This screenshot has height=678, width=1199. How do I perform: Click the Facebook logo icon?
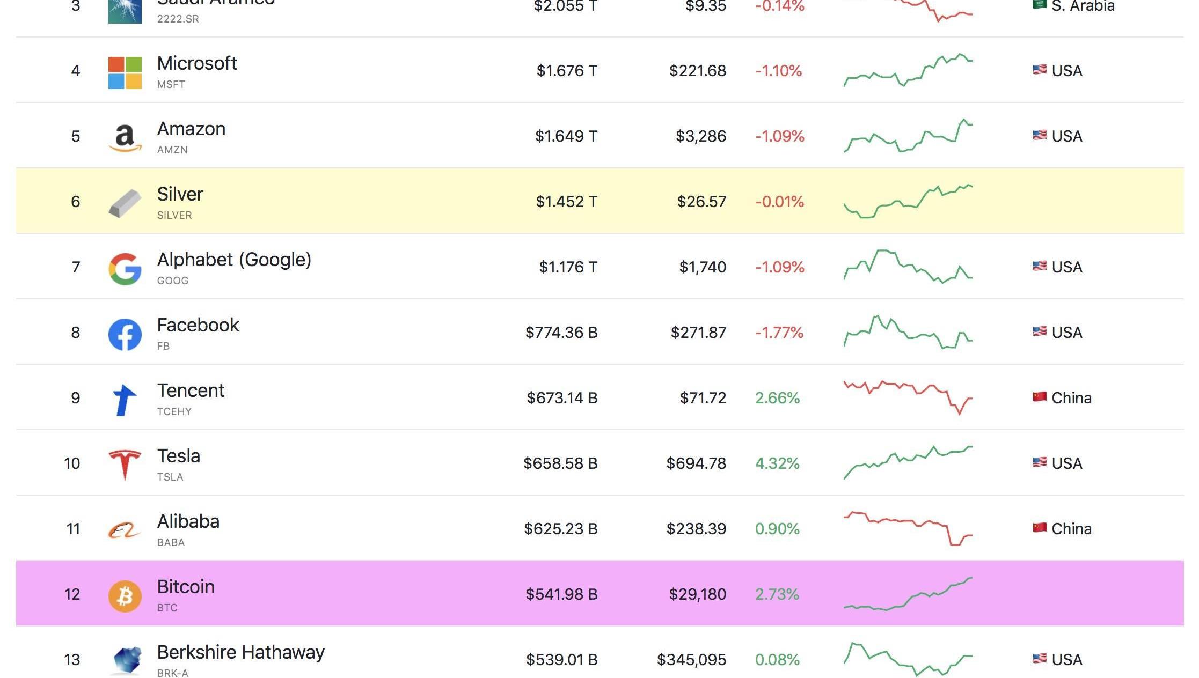click(x=125, y=335)
